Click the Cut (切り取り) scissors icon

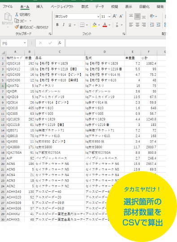pos(17,14)
